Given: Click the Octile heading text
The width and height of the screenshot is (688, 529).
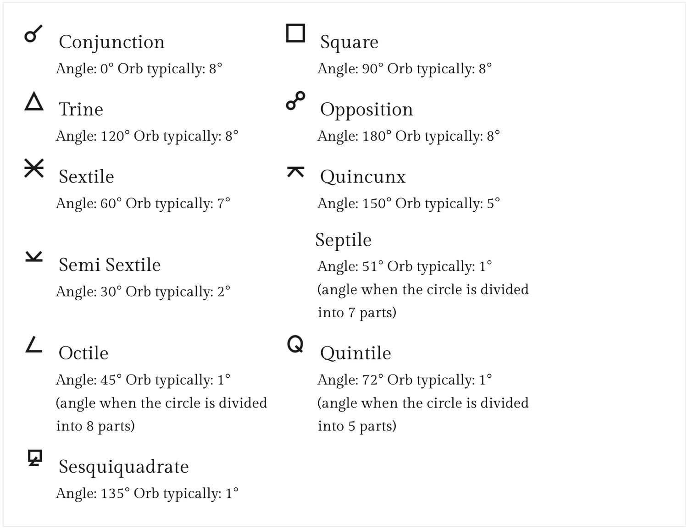Looking at the screenshot, I should point(83,353).
